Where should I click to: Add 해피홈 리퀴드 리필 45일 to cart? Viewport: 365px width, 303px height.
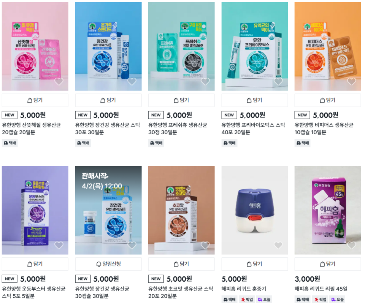[x=328, y=264]
